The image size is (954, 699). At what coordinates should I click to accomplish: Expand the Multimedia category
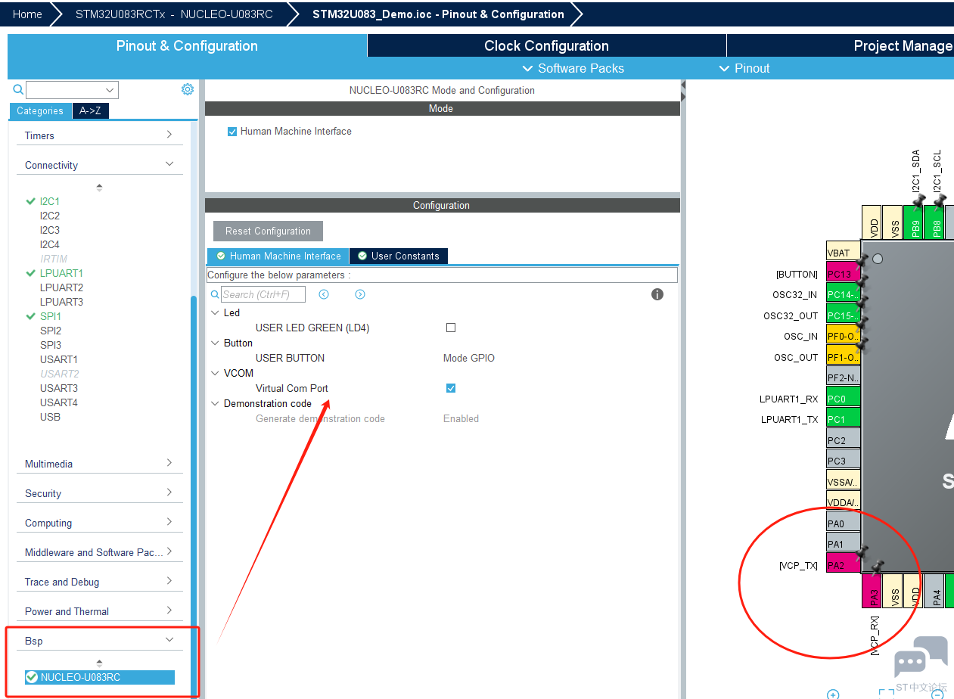[99, 464]
